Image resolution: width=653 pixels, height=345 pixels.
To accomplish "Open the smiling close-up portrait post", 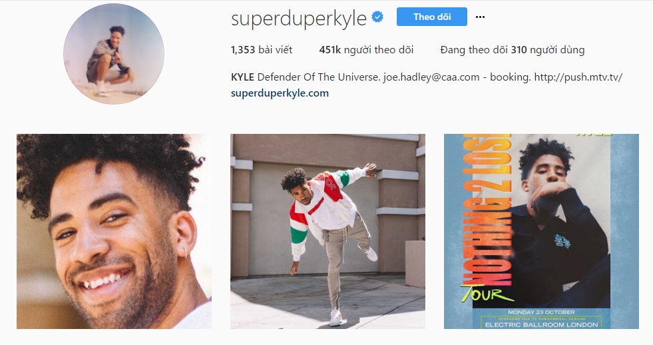I will pyautogui.click(x=114, y=231).
